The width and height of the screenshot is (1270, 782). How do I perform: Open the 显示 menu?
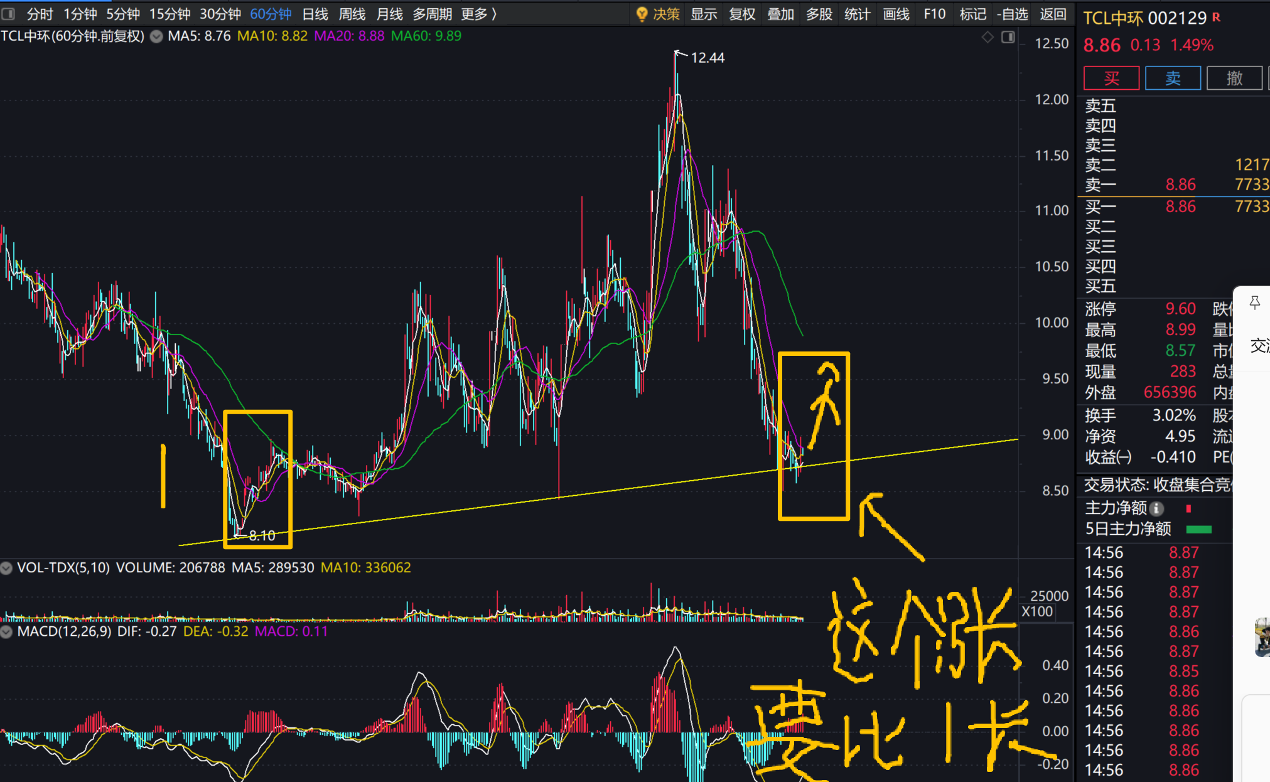[704, 14]
